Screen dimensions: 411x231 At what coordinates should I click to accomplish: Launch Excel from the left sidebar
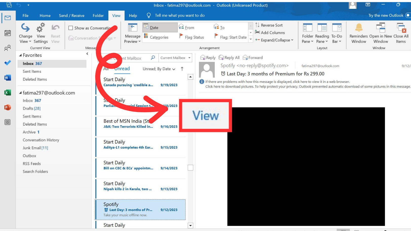click(x=8, y=93)
